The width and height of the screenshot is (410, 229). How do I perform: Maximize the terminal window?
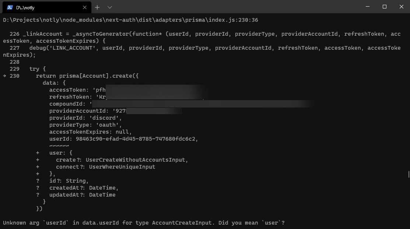tap(384, 7)
